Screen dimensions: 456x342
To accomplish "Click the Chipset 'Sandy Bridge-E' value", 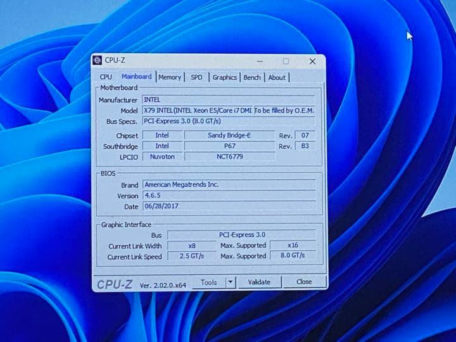I will point(229,136).
